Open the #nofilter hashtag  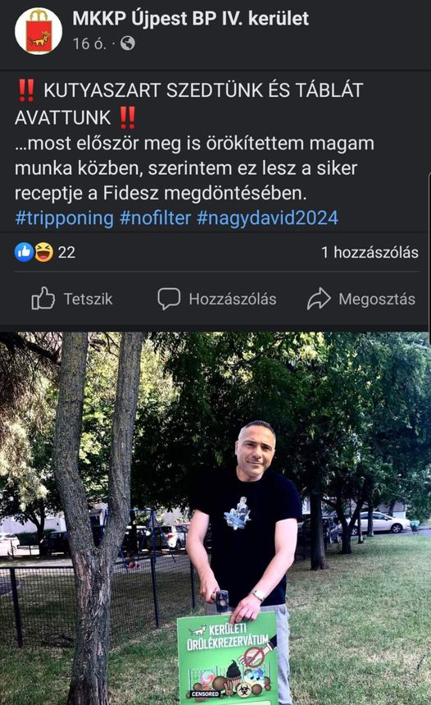pyautogui.click(x=156, y=218)
